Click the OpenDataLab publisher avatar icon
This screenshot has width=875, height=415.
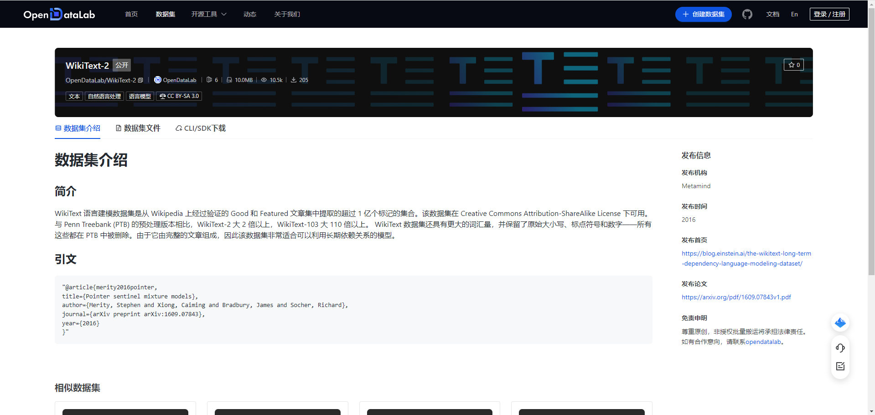point(157,80)
